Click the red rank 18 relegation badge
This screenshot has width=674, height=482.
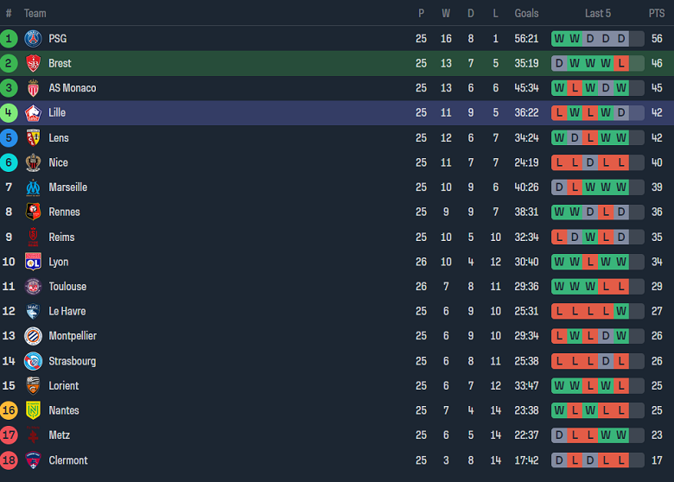(9, 460)
